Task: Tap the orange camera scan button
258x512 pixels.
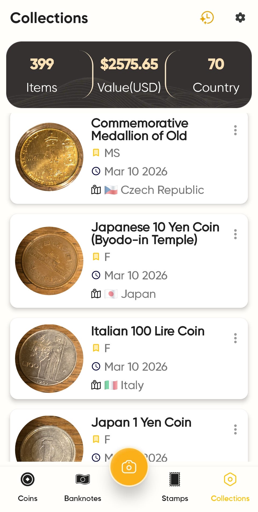Action: 129,467
